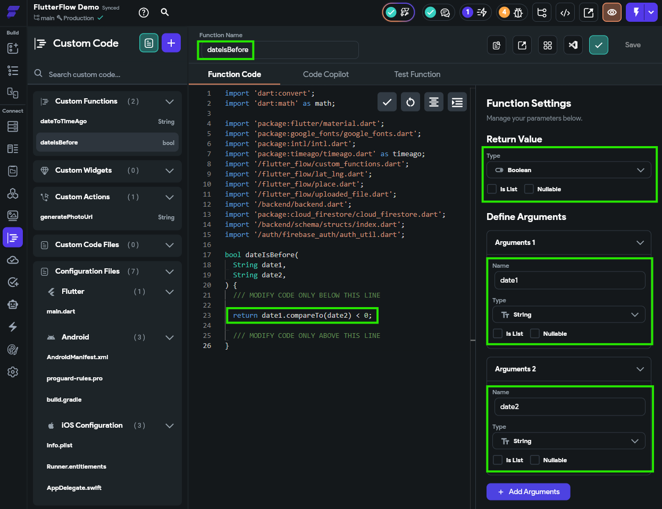The image size is (662, 509).
Task: Open the share project external link icon
Action: coord(589,12)
